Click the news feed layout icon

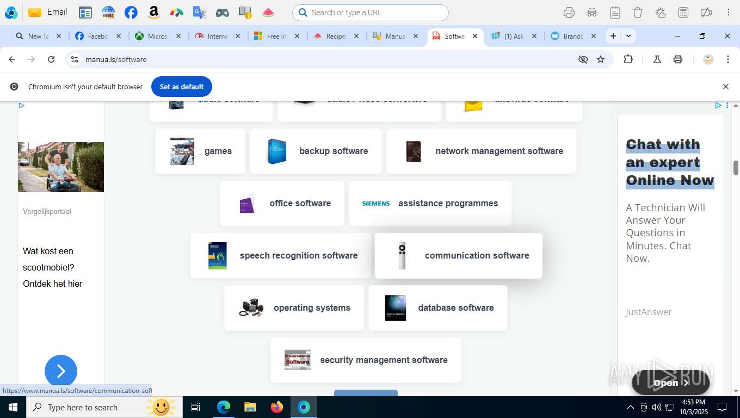click(85, 13)
